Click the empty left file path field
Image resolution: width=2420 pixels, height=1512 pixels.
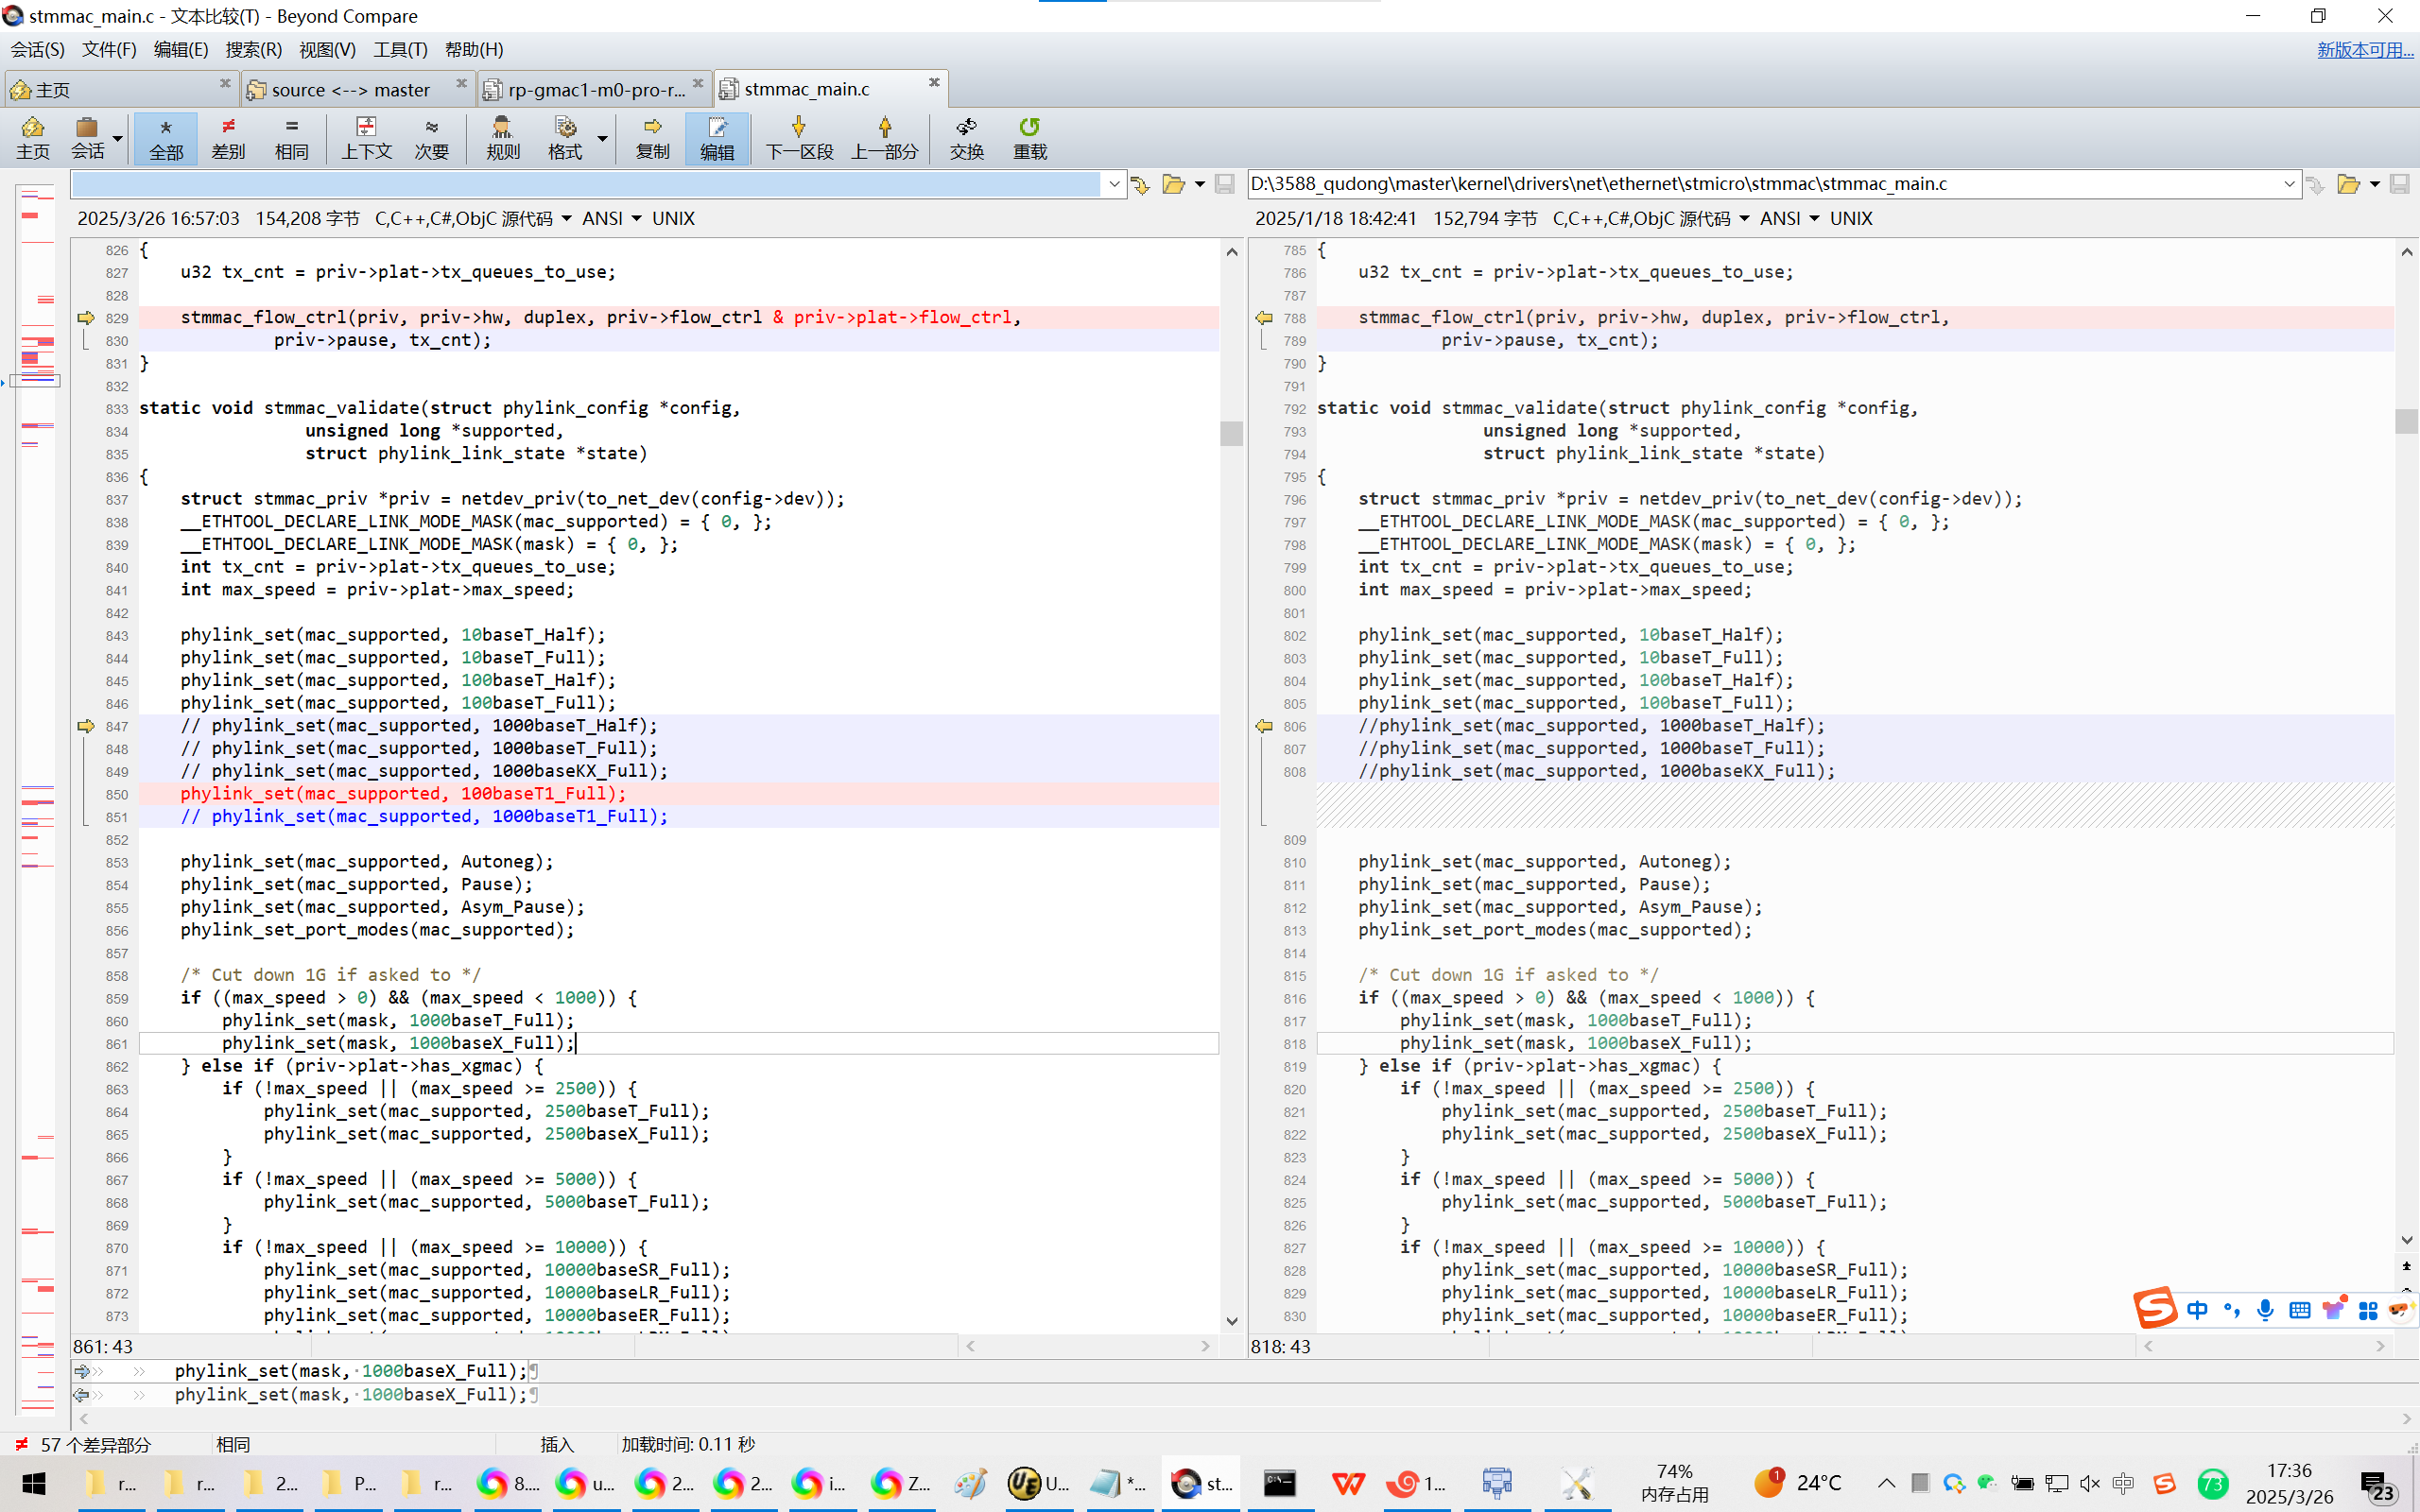585,184
